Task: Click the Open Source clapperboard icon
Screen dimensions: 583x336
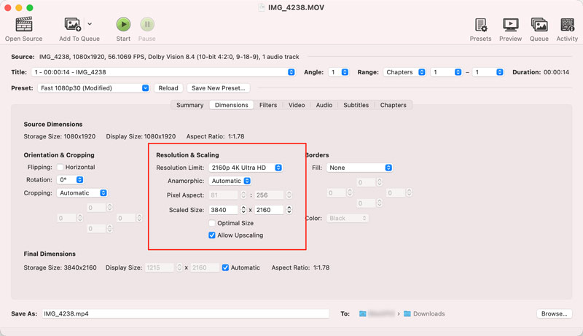Action: click(x=23, y=25)
